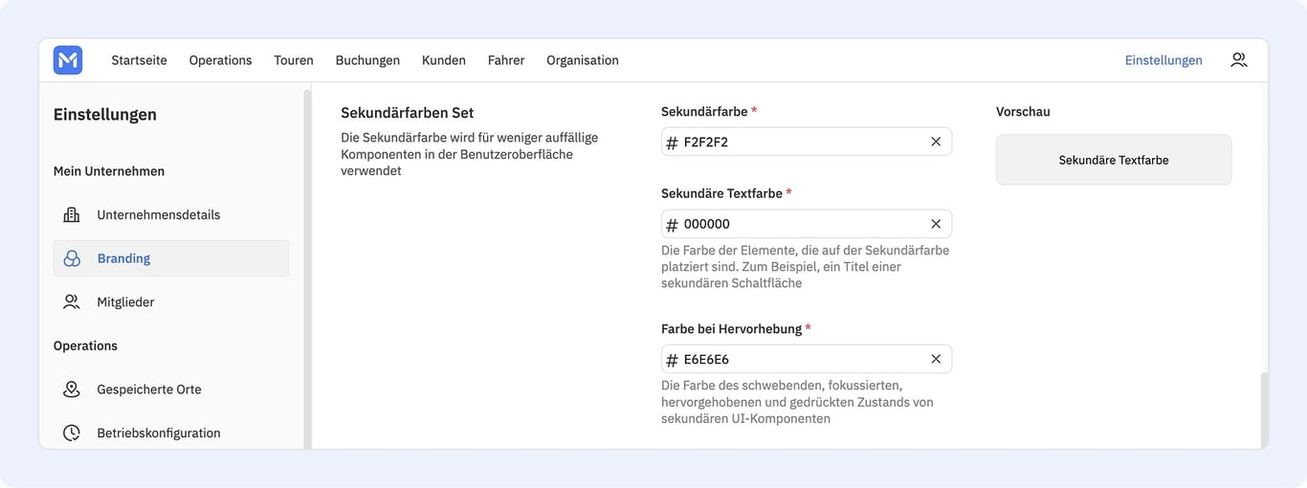Clear the Sekundärfarbe field with X
This screenshot has width=1307, height=488.
coord(936,142)
